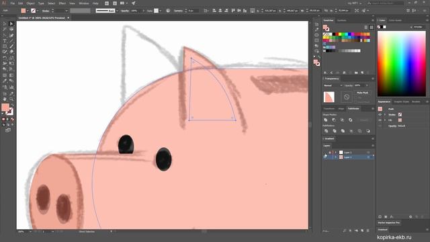This screenshot has height=242, width=430.
Task: Create a new layer in Layers panel
Action: tap(362, 231)
